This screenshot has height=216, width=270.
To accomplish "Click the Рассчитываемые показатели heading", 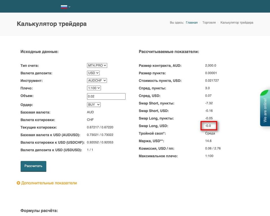I will (x=169, y=52).
